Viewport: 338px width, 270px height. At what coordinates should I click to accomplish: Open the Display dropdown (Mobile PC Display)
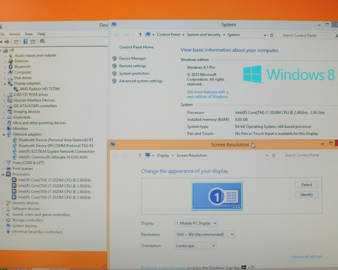tap(196, 223)
